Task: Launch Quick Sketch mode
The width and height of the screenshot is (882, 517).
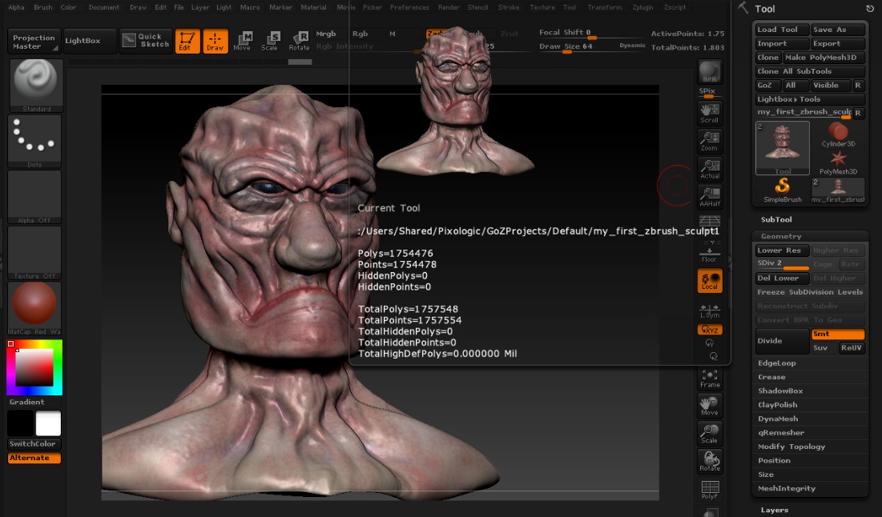Action: (146, 41)
